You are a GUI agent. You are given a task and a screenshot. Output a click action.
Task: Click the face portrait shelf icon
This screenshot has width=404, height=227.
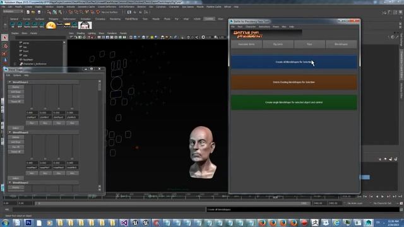click(x=85, y=25)
